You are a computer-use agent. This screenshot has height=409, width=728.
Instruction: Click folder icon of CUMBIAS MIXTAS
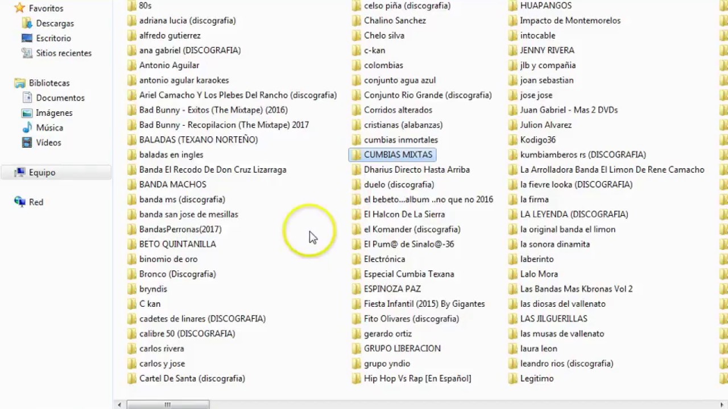pos(356,155)
